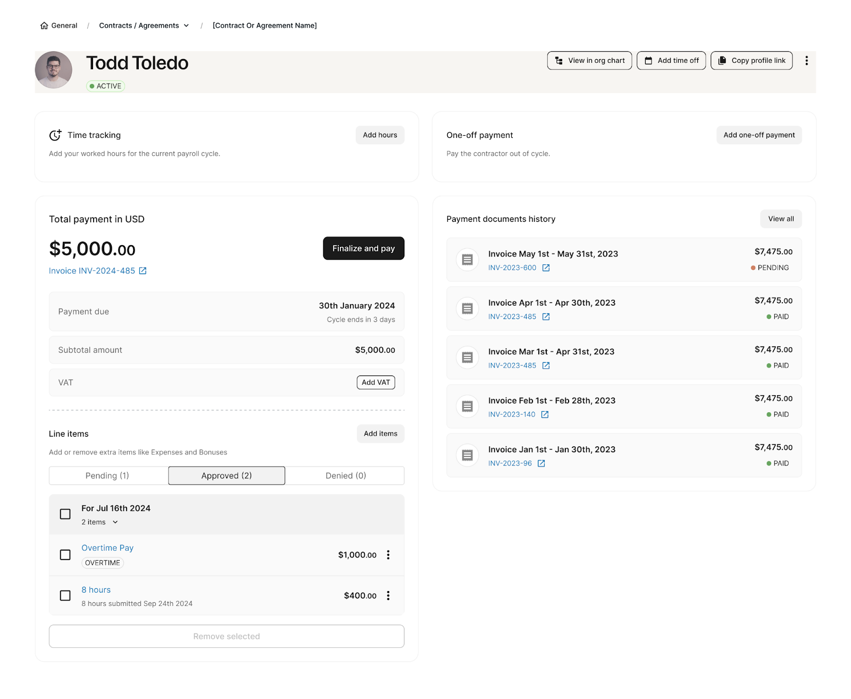The image size is (851, 699).
Task: Click the Add time off button
Action: click(671, 61)
